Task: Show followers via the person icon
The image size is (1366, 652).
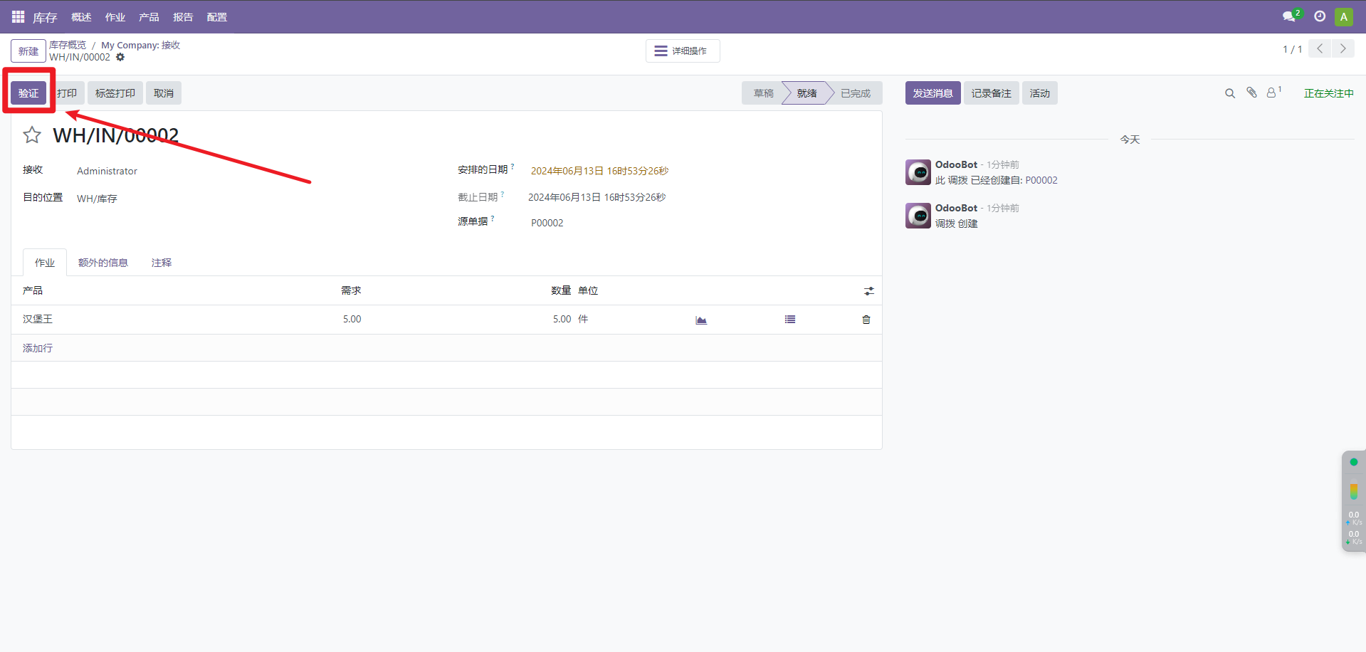Action: click(x=1273, y=93)
